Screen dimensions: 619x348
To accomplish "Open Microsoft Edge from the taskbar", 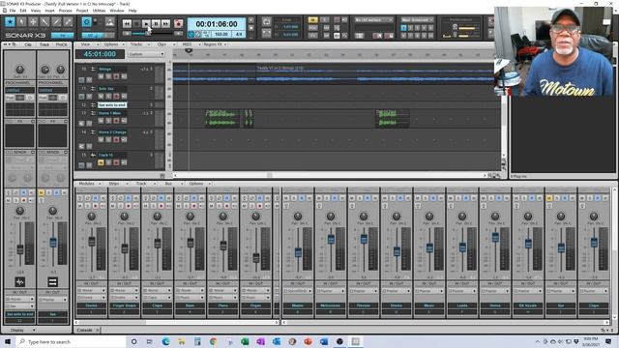I will 165,341.
